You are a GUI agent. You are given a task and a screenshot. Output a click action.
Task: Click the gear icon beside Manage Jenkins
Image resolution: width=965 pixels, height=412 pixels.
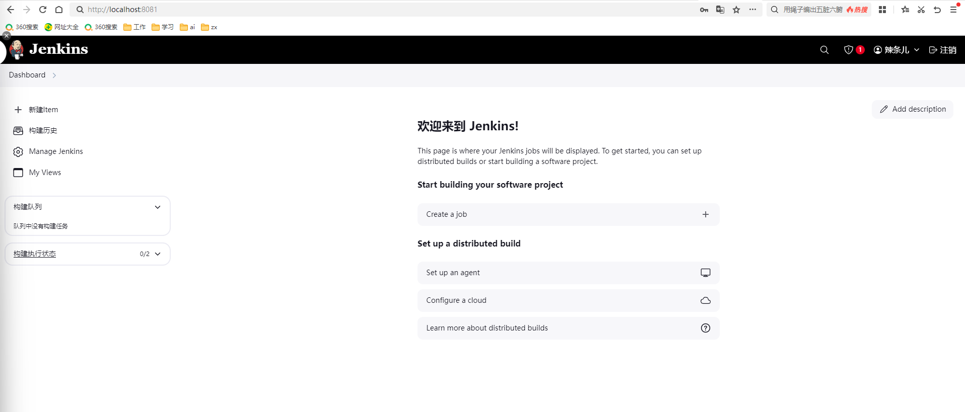[x=18, y=151]
